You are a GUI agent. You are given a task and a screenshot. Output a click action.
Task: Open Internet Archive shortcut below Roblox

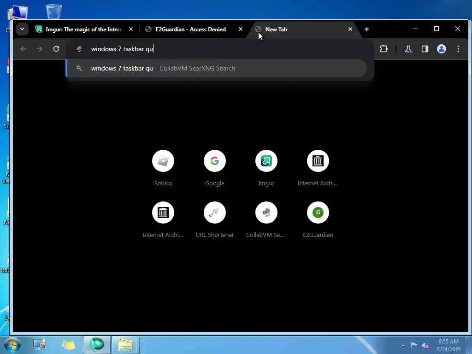[163, 212]
